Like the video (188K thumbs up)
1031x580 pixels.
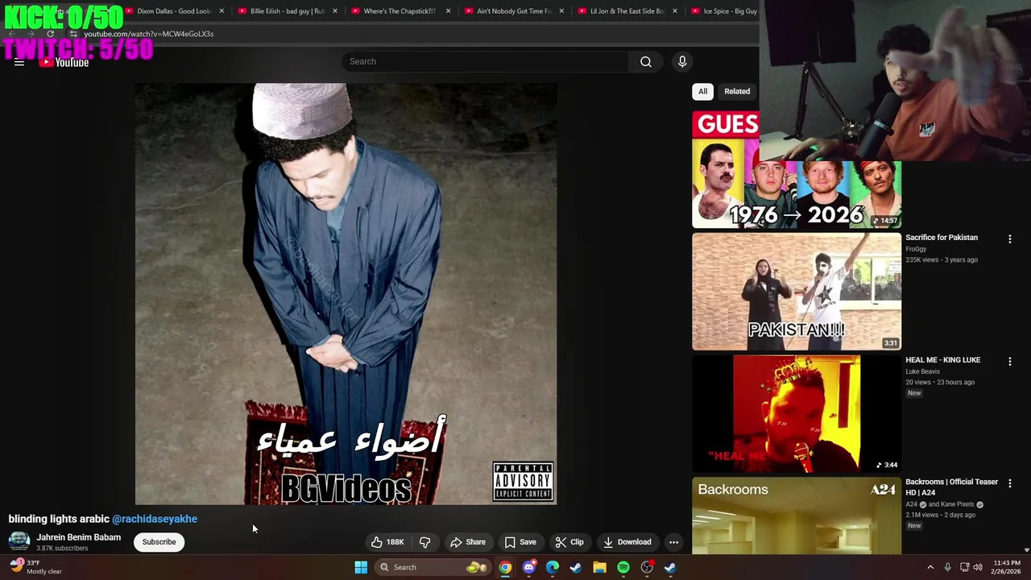tap(387, 542)
